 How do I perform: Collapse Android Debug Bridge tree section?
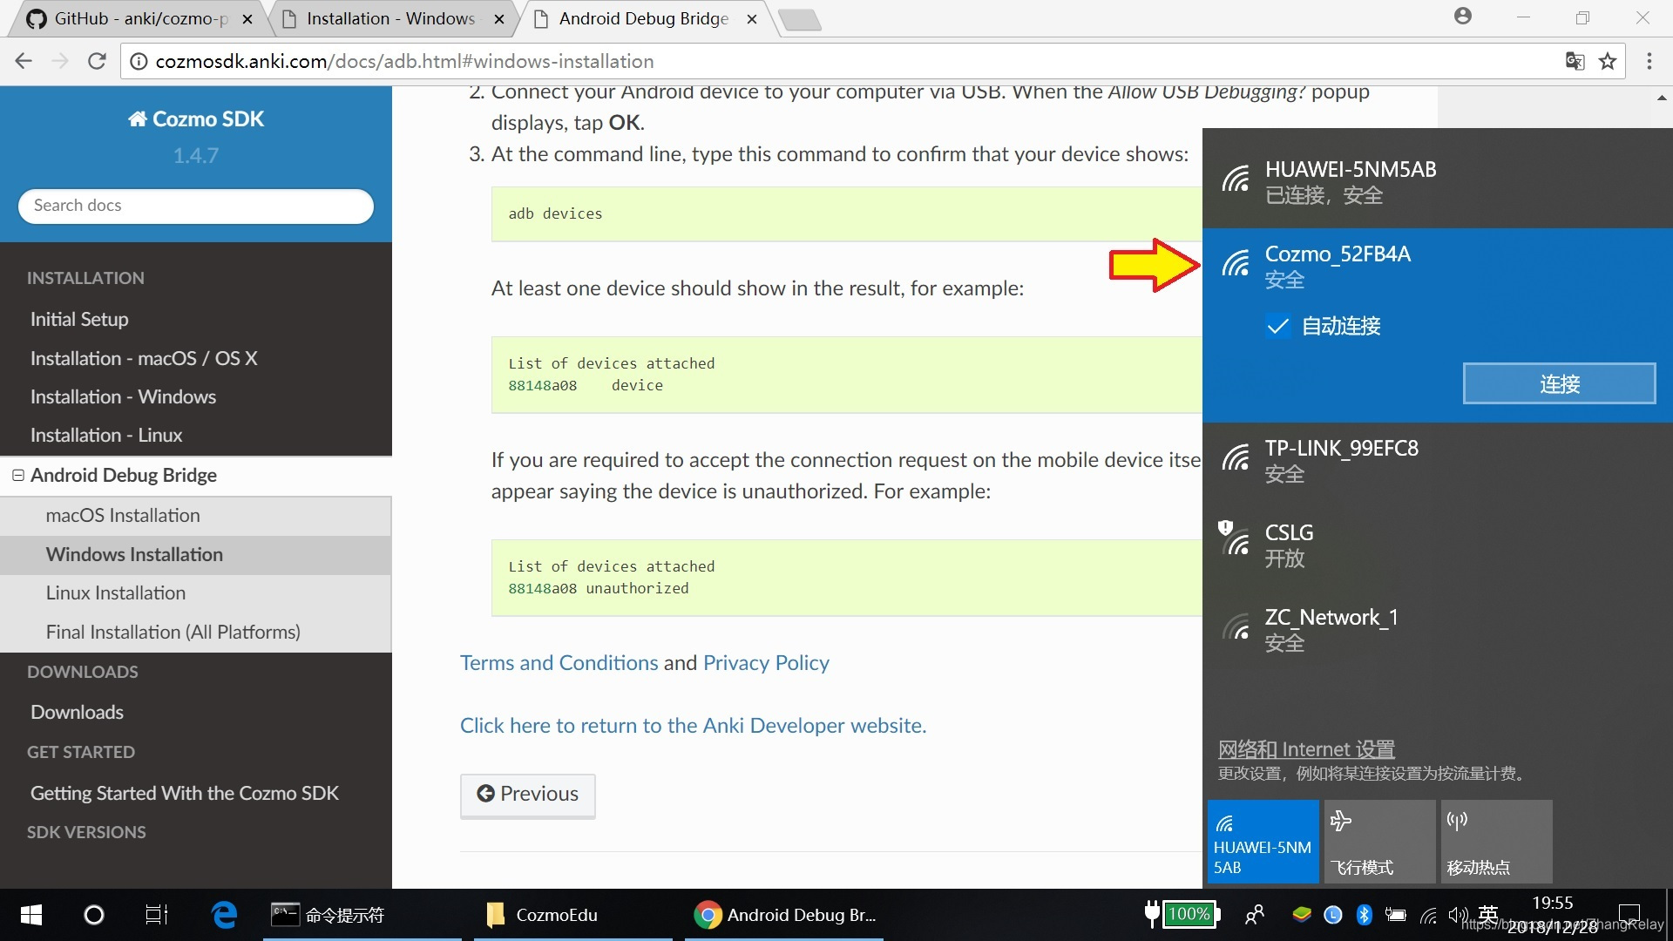click(17, 475)
